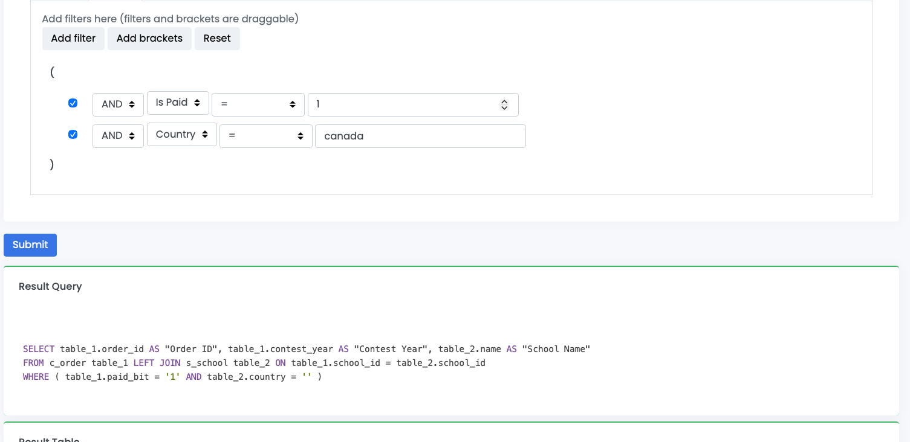Open the Is Paid field dropdown
This screenshot has height=442, width=910.
pyautogui.click(x=178, y=103)
